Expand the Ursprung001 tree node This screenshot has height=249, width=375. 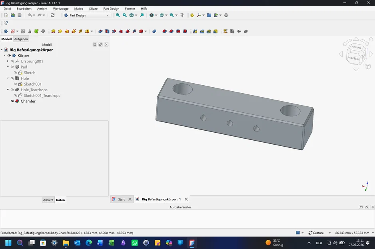(x=8, y=61)
